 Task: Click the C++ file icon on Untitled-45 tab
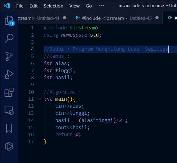click(x=78, y=18)
